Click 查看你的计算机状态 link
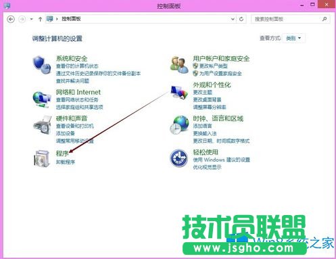This screenshot has height=259, width=336. tap(77, 66)
